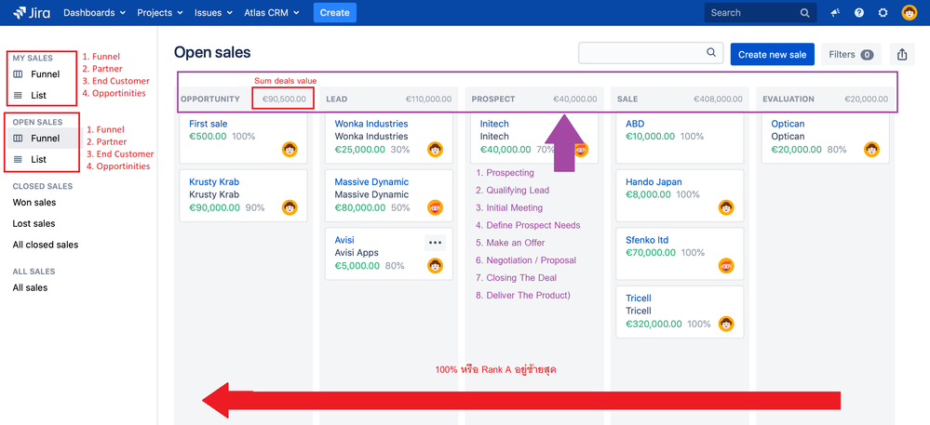Viewport: 930px width, 425px height.
Task: Click the assignee avatar on Krusty Krab card
Action: 290,207
